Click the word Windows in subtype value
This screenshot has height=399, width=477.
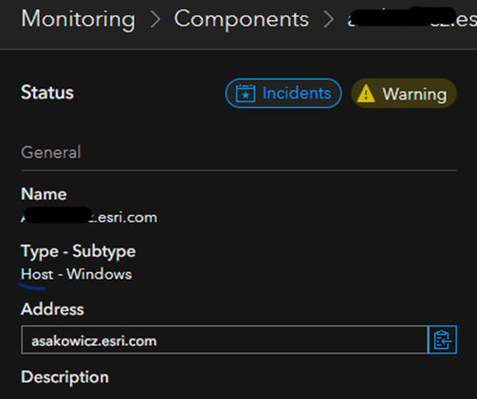point(100,274)
